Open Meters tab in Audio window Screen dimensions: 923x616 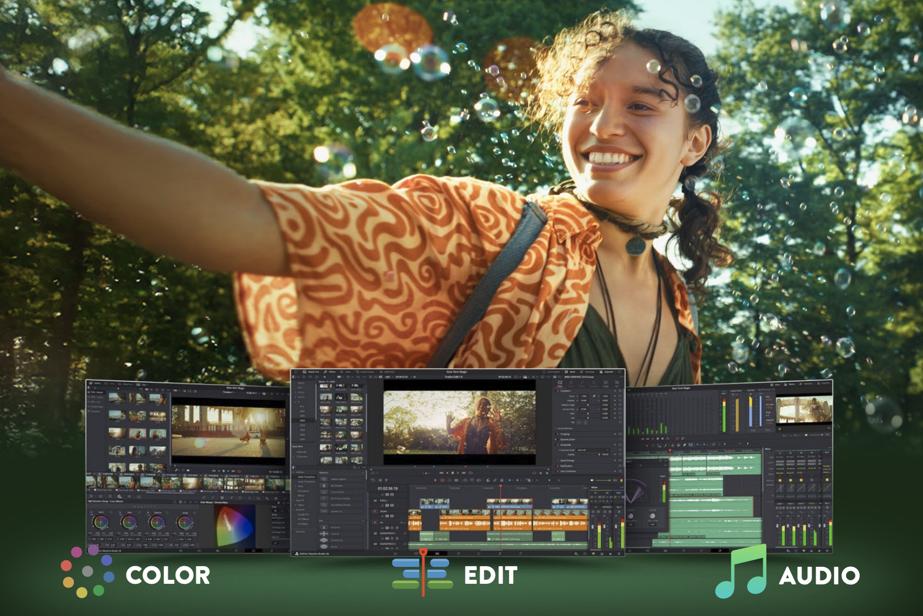[x=789, y=384]
